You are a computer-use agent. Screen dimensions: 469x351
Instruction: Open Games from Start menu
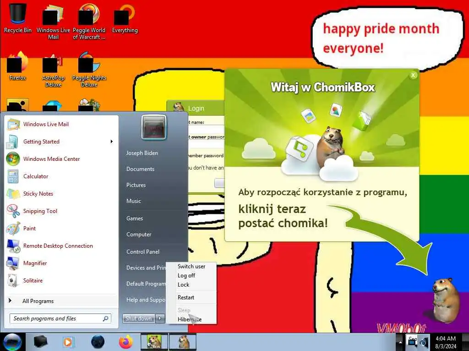coord(135,218)
